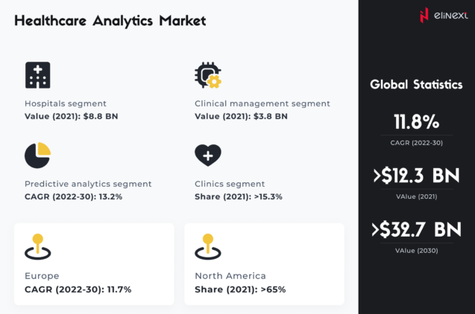Click the predictive analytics pie chart icon
This screenshot has height=314, width=475.
pyautogui.click(x=37, y=155)
